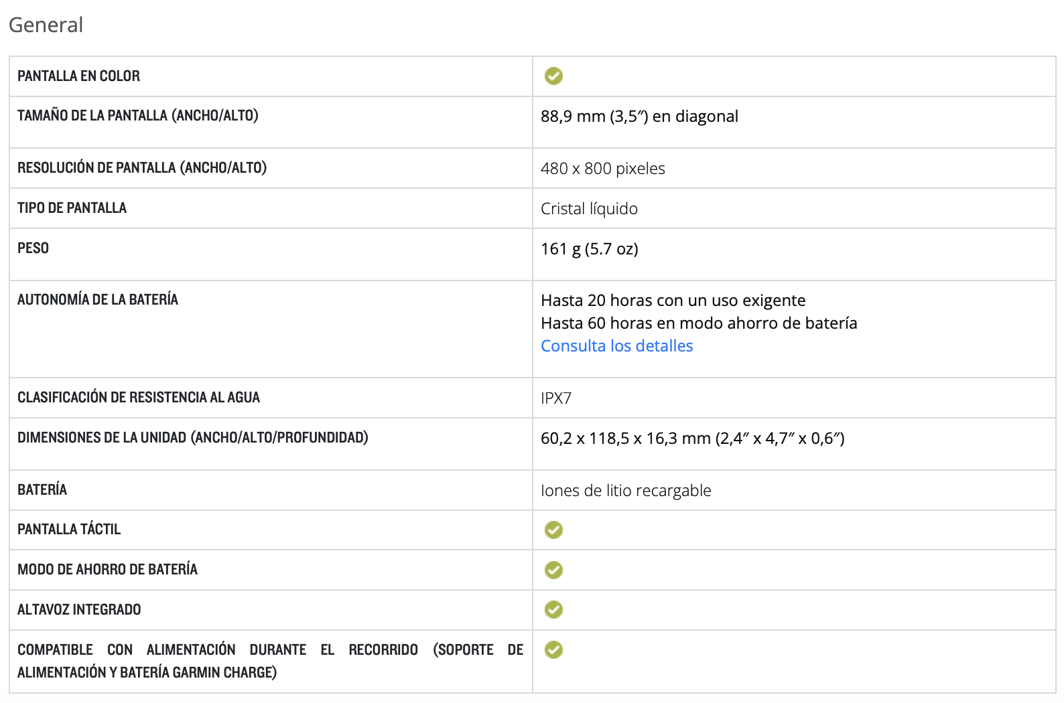This screenshot has width=1064, height=703.
Task: Select the Tipo de pantalla row label
Action: 72,208
